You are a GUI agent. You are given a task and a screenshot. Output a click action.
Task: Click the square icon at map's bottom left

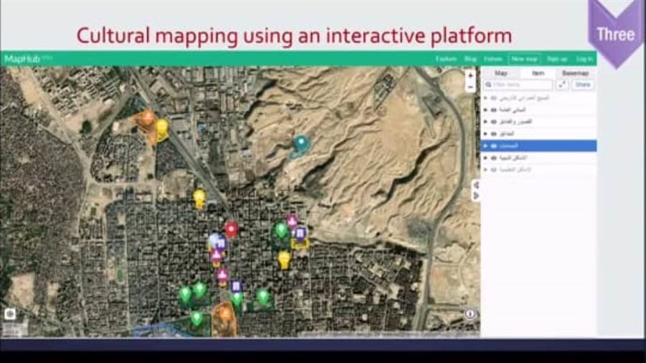click(x=10, y=314)
